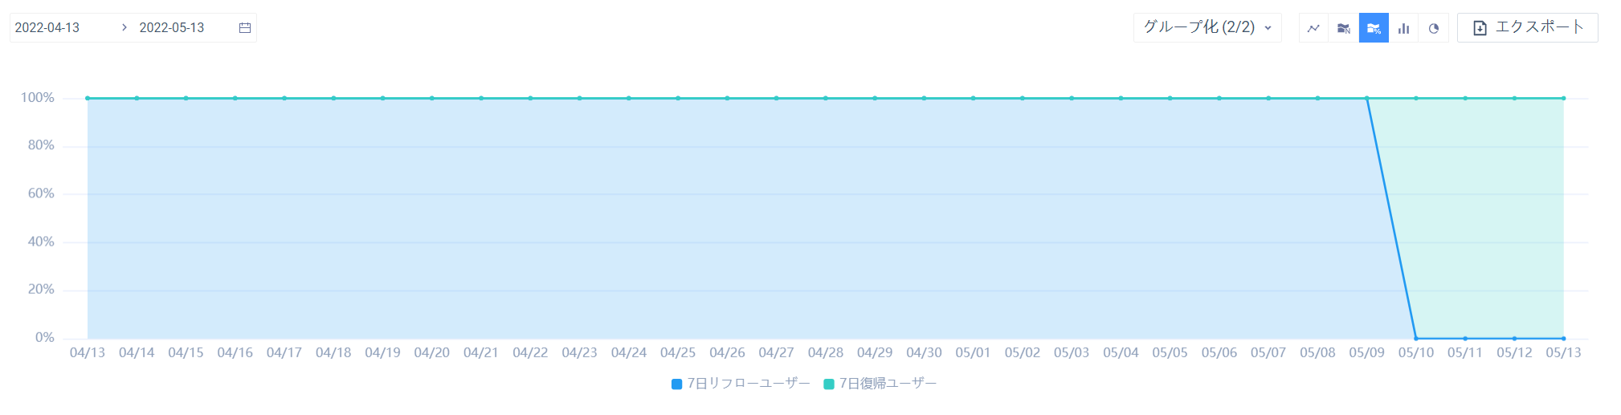
Task: Toggle 7日リフローユーザー series in legend
Action: (x=741, y=384)
